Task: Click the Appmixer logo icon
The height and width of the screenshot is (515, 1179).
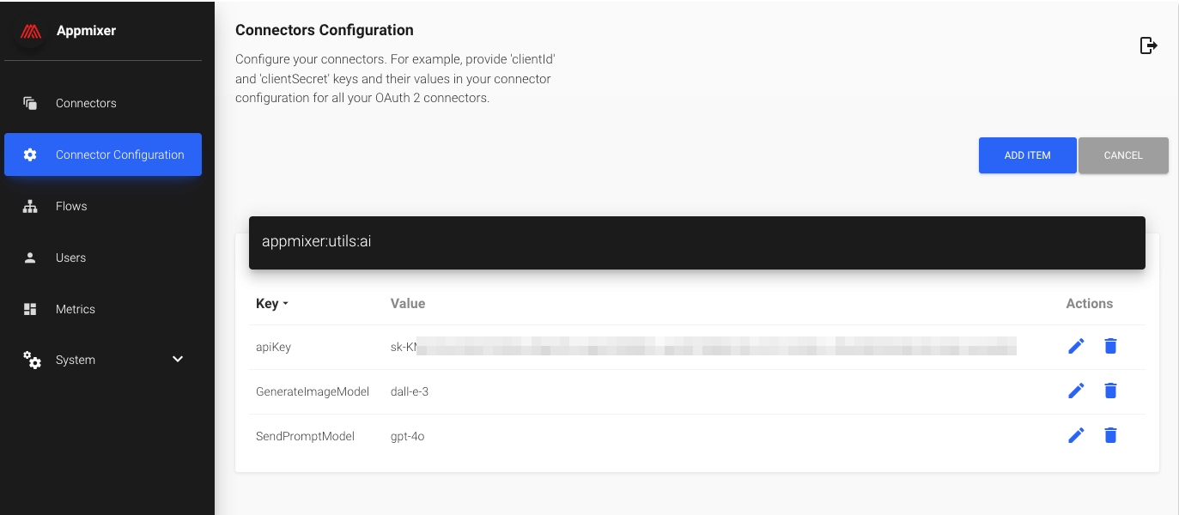Action: pyautogui.click(x=31, y=31)
